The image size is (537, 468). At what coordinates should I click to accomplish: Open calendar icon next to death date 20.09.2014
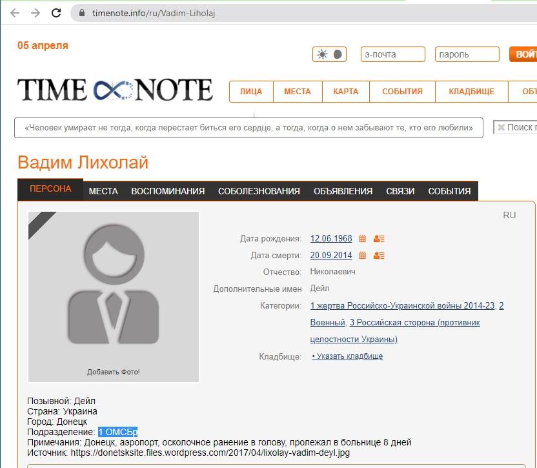362,255
